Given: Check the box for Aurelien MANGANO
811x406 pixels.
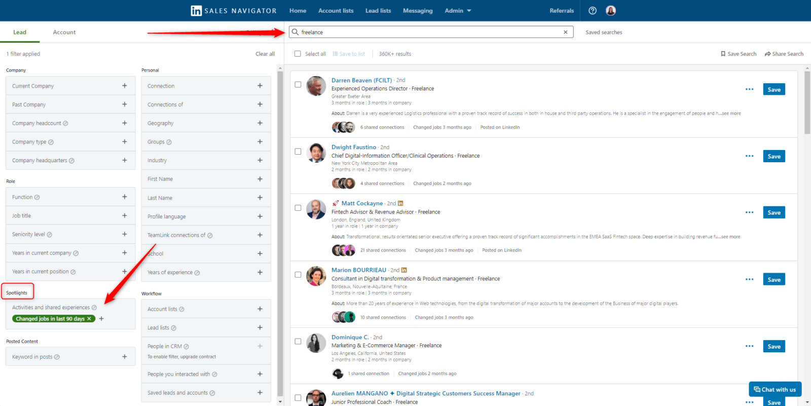Looking at the screenshot, I should coord(298,398).
